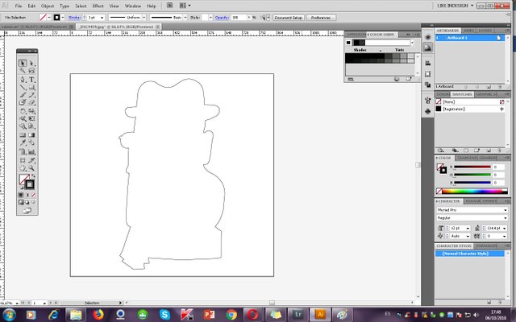Select the Magic Wand tool
The image size is (516, 322).
click(23, 72)
